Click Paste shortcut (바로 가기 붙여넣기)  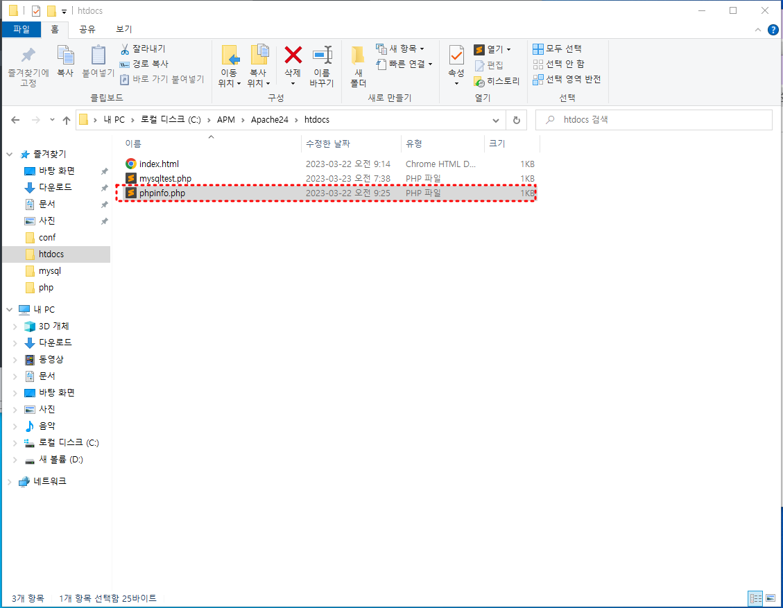coord(162,79)
